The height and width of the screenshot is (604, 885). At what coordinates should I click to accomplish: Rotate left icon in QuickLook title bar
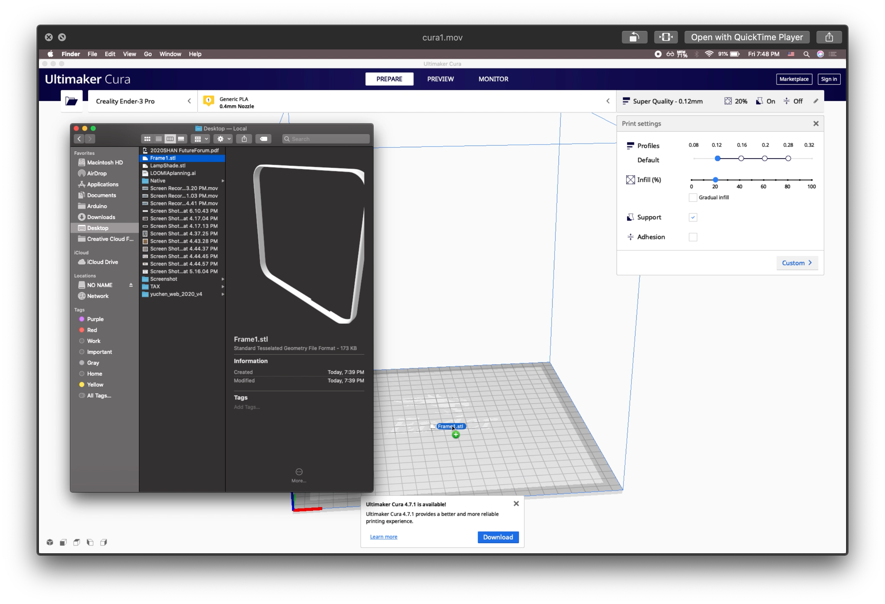click(634, 37)
